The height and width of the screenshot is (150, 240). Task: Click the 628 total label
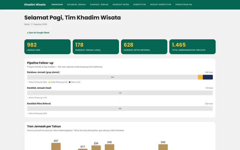[x=209, y=104]
